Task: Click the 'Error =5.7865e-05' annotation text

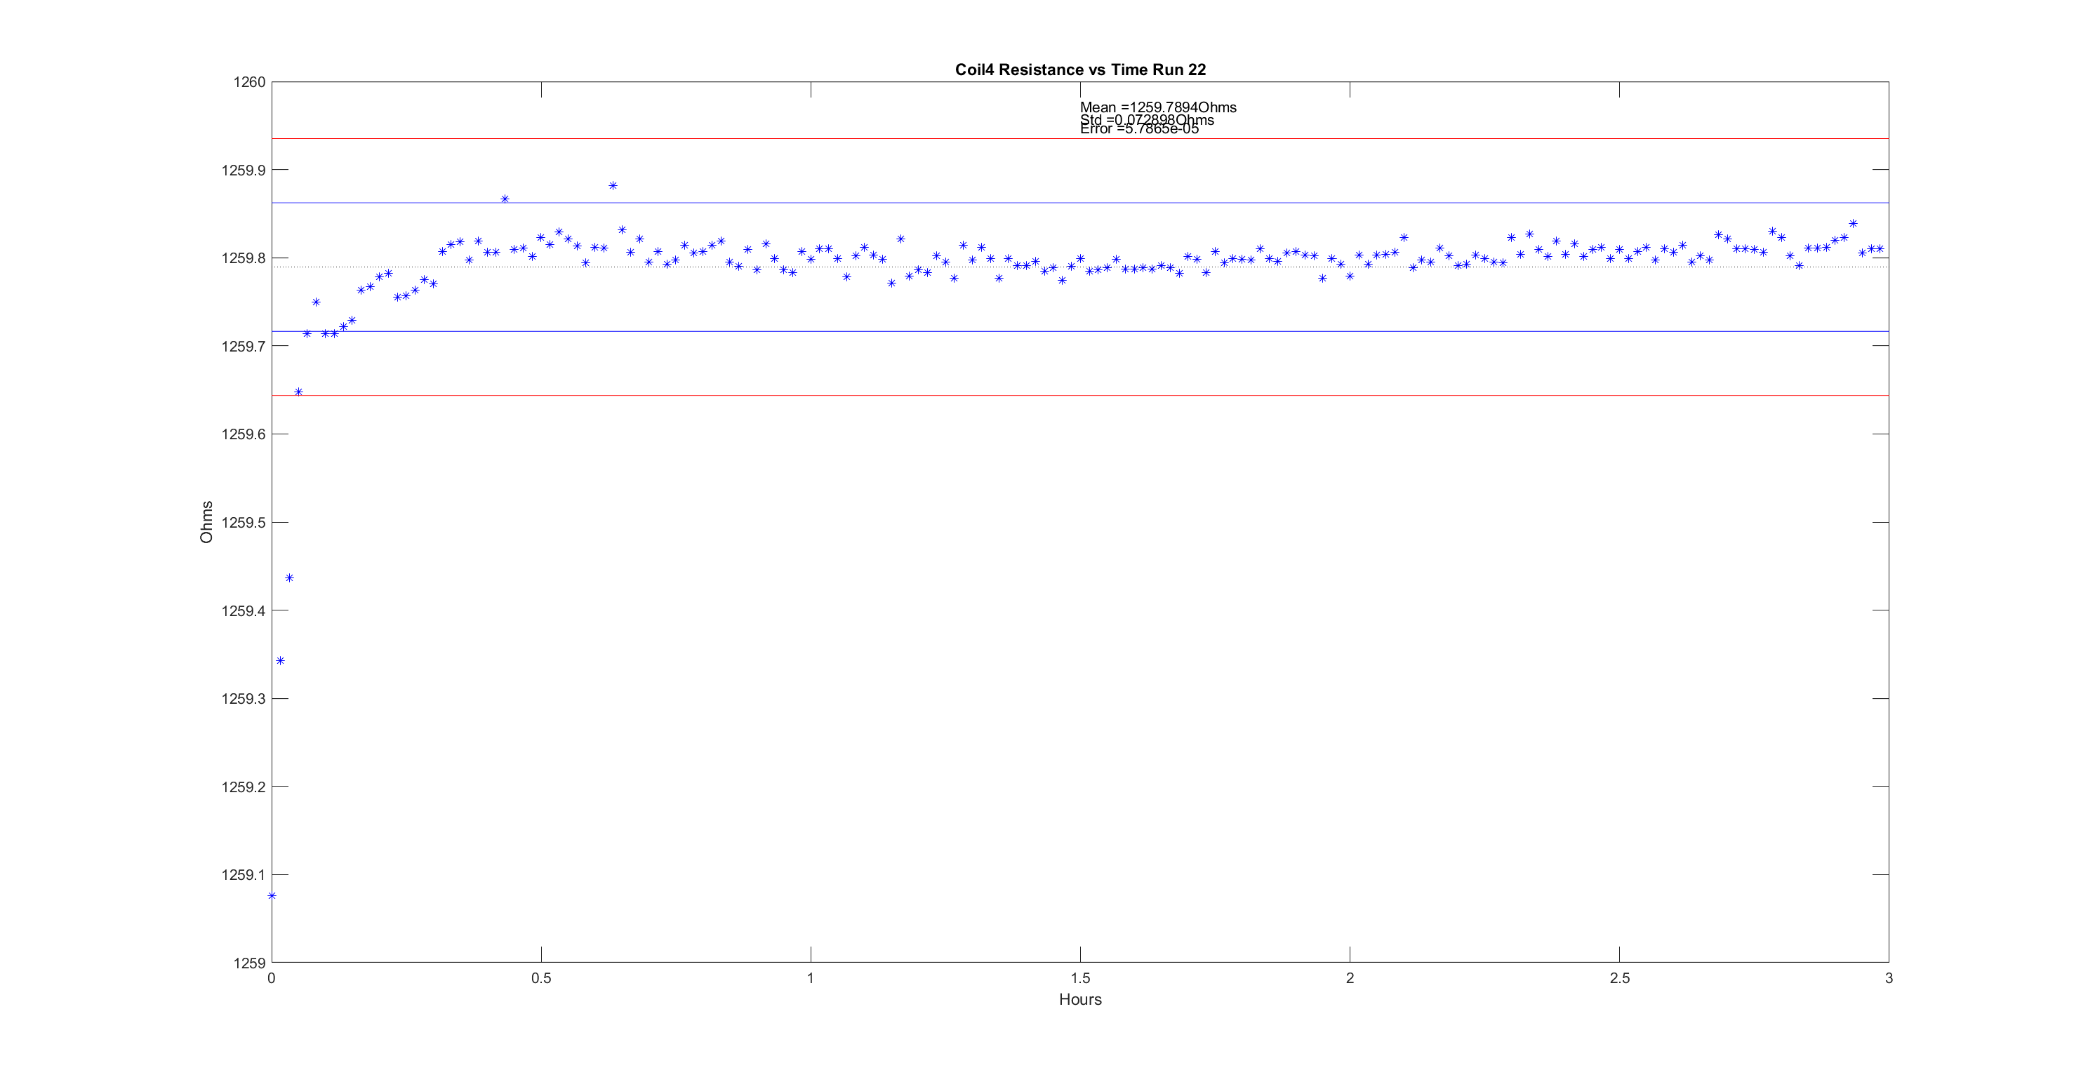Action: 1139,130
